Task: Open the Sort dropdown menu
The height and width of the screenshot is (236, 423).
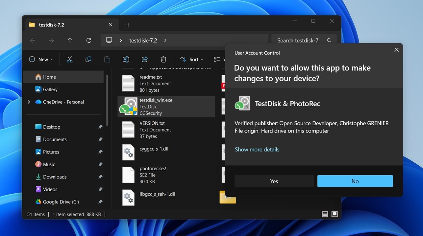Action: coord(191,59)
